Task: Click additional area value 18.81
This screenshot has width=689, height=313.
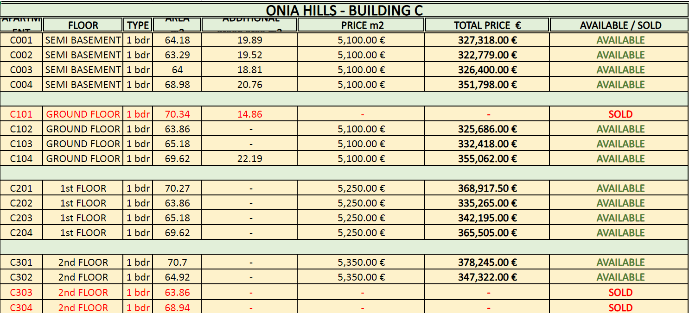Action: 250,70
